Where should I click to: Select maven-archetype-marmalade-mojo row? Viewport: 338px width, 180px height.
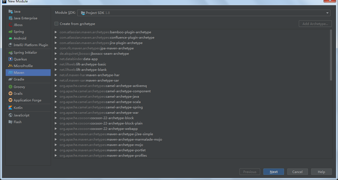pyautogui.click(x=191, y=139)
